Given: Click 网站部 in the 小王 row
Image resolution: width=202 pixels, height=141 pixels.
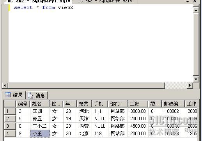Looking at the screenshot, I should pos(118,134).
